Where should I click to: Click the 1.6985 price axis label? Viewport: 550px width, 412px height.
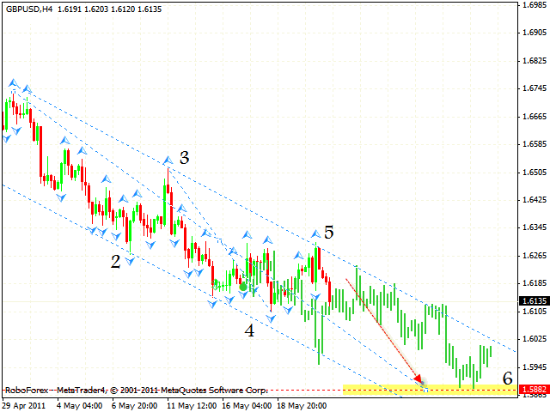point(535,5)
